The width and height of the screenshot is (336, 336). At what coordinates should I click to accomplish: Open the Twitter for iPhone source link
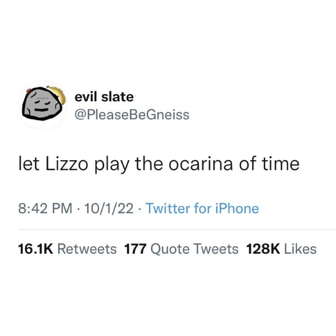202,208
